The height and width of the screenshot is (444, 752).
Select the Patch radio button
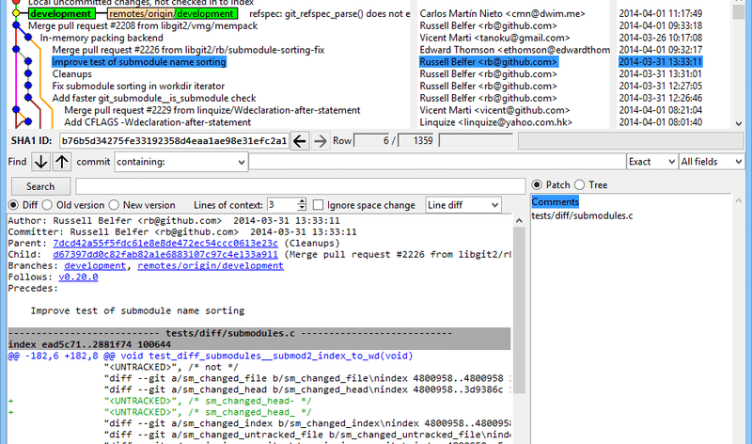click(x=537, y=184)
